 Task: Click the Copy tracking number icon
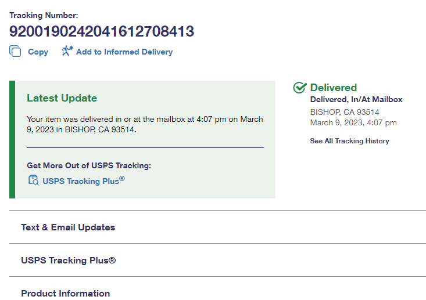pos(15,52)
